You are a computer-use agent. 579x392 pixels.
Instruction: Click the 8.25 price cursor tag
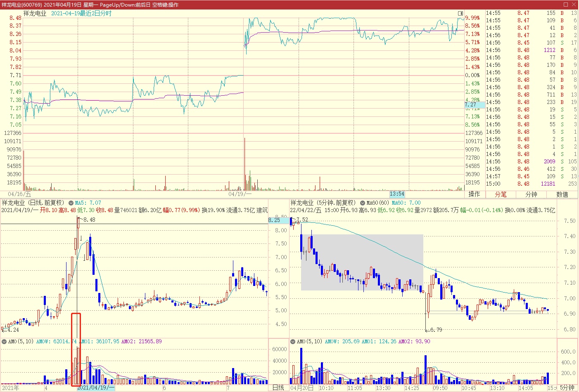point(278,220)
